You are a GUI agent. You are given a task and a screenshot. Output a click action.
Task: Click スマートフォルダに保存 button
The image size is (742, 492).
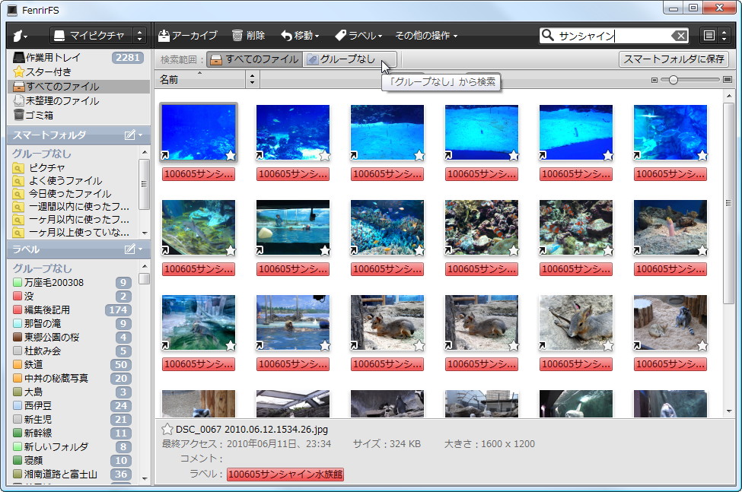pyautogui.click(x=674, y=59)
